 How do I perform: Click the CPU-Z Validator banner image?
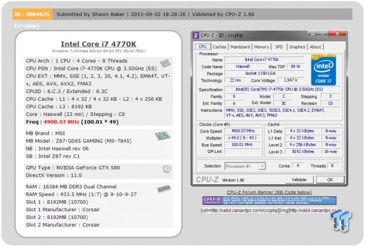(269, 200)
